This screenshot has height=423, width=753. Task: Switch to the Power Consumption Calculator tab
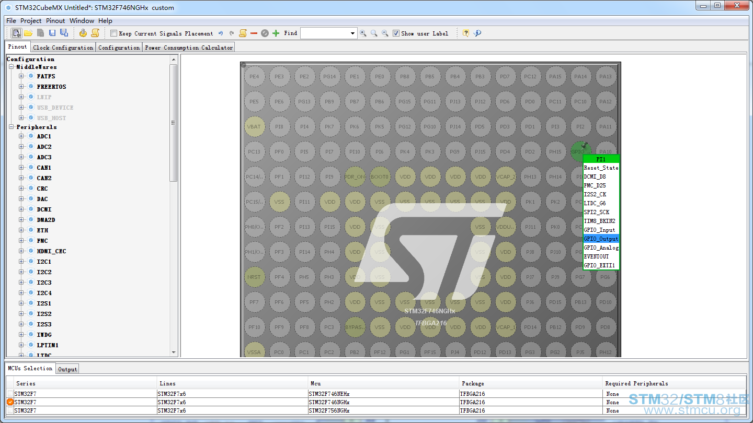tap(189, 48)
